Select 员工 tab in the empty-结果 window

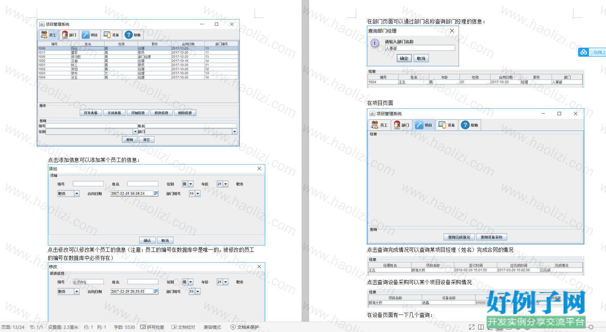(379, 125)
